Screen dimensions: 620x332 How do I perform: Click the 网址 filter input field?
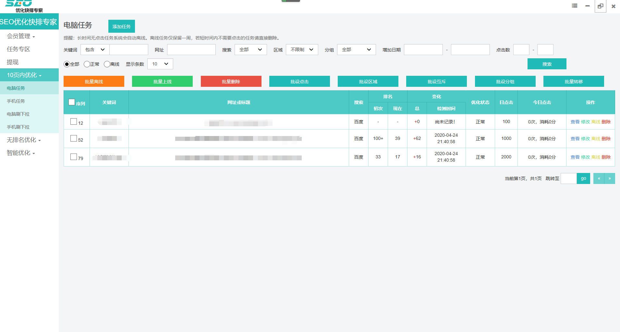pyautogui.click(x=191, y=50)
